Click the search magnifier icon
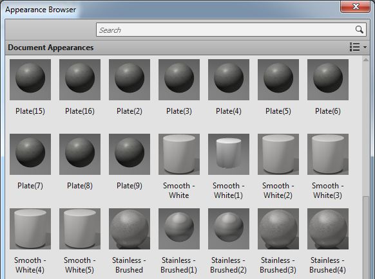Image resolution: width=375 pixels, height=279 pixels. pos(360,30)
